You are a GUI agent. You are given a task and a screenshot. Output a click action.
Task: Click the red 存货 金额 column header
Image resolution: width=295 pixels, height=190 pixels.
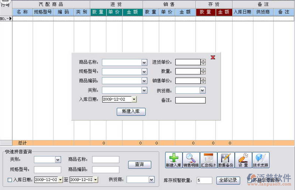point(224,12)
